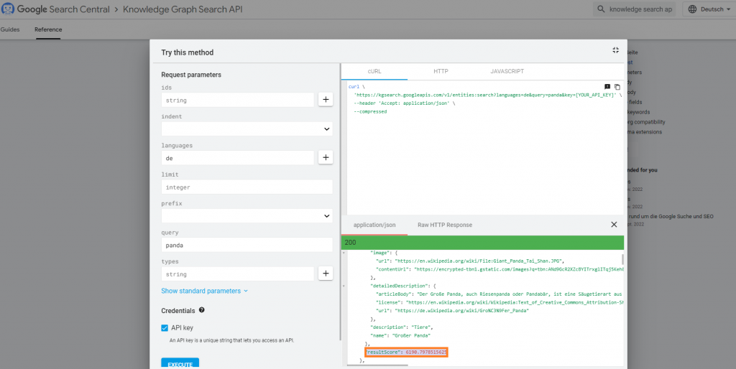Image resolution: width=736 pixels, height=369 pixels.
Task: Click the response vertical scrollbar
Action: tap(622, 260)
